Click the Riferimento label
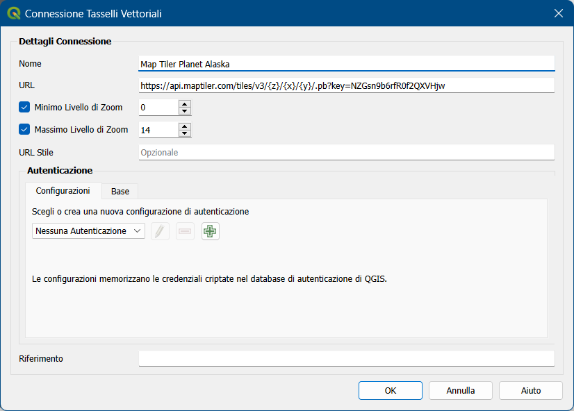 41,359
